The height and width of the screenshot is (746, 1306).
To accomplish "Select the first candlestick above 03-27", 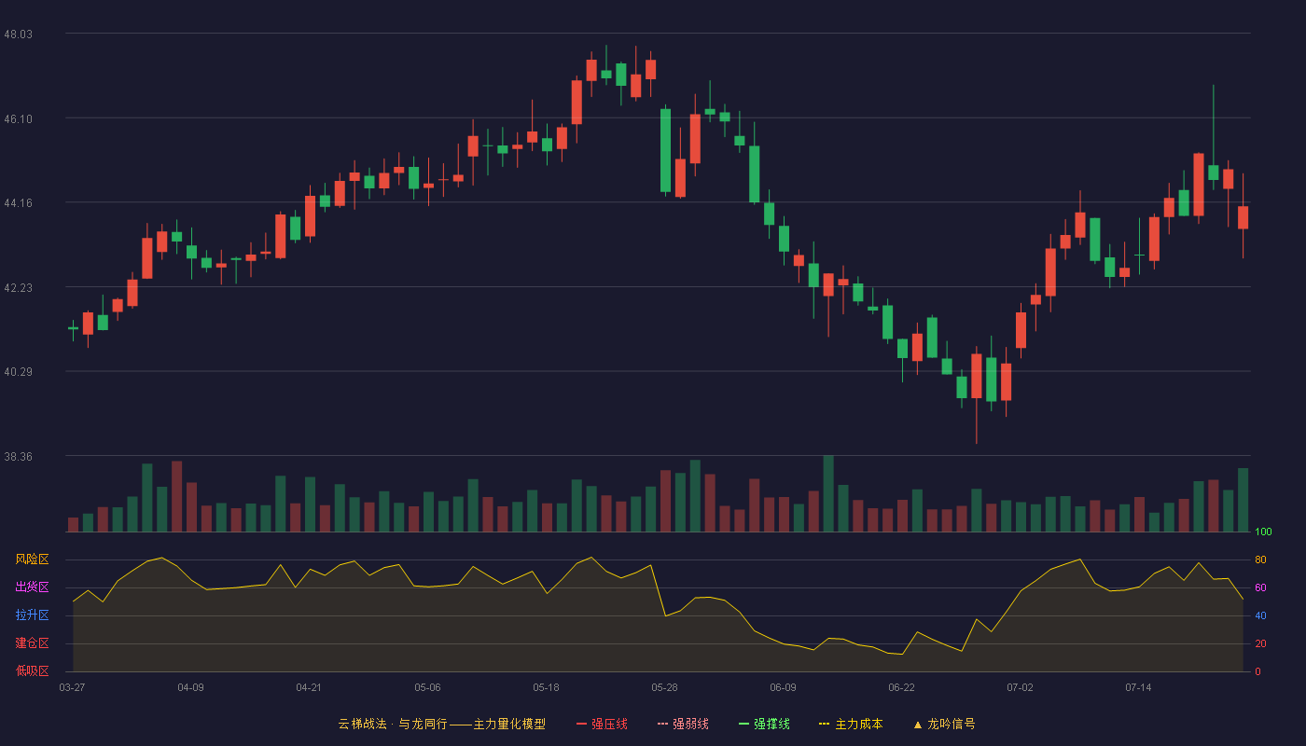I will point(73,328).
